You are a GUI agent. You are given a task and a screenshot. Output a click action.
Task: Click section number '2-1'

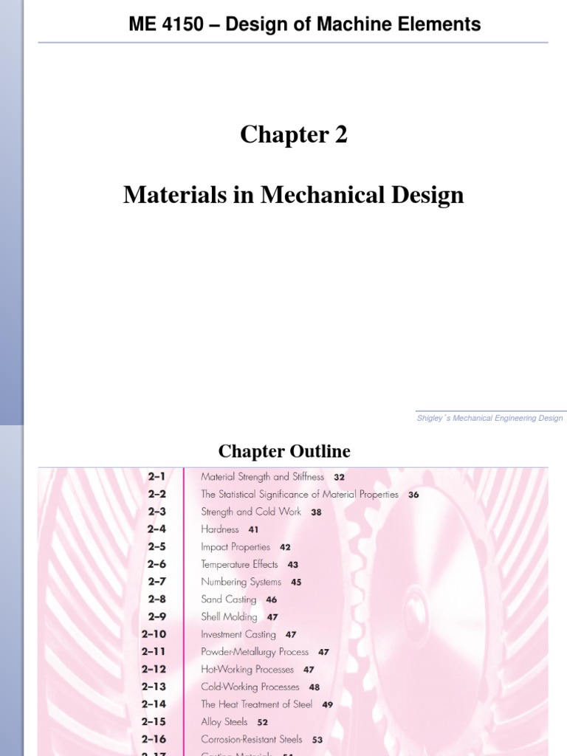pos(157,476)
